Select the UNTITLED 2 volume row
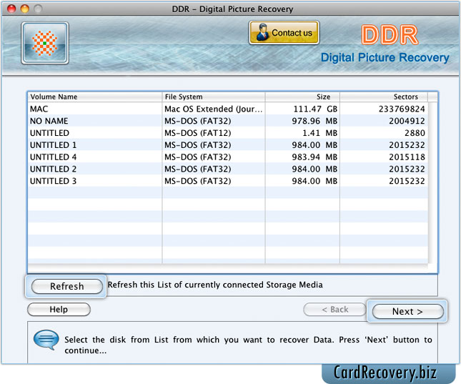461x384 pixels. pos(228,169)
